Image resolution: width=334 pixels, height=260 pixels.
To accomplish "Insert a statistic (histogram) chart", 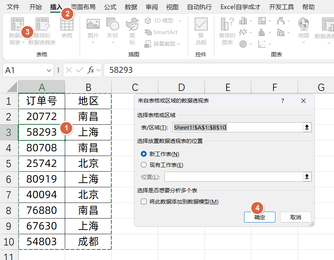I will point(262,32).
